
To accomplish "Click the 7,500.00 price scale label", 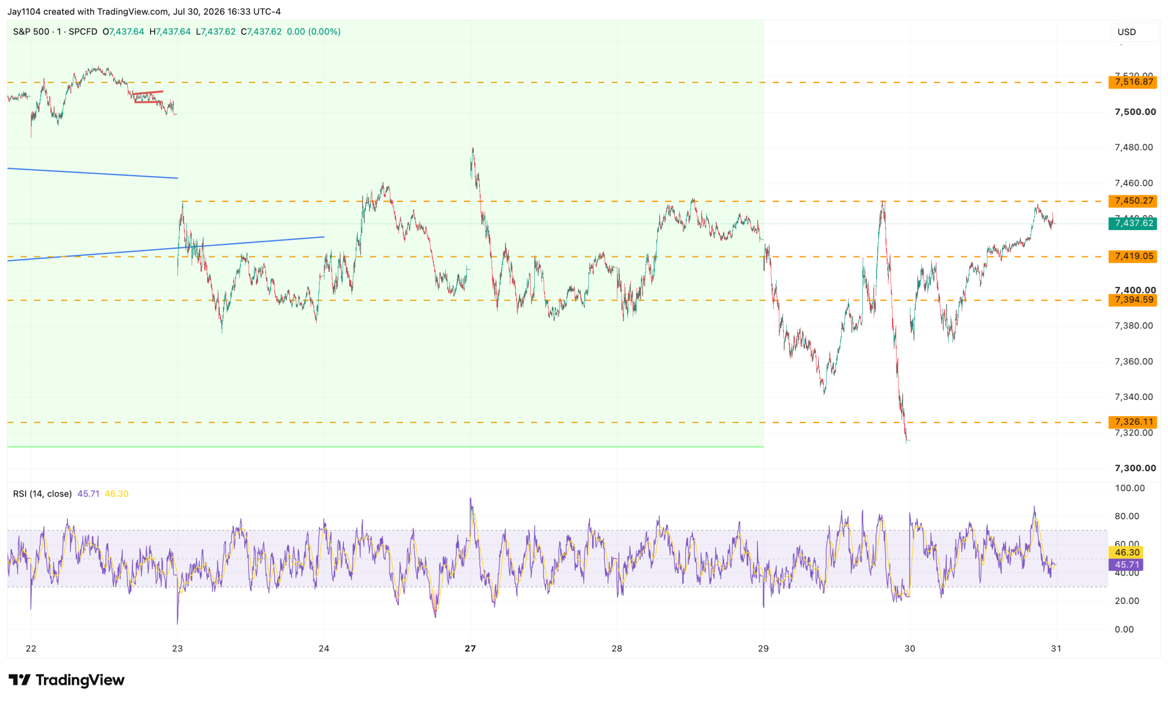I will click(1135, 112).
